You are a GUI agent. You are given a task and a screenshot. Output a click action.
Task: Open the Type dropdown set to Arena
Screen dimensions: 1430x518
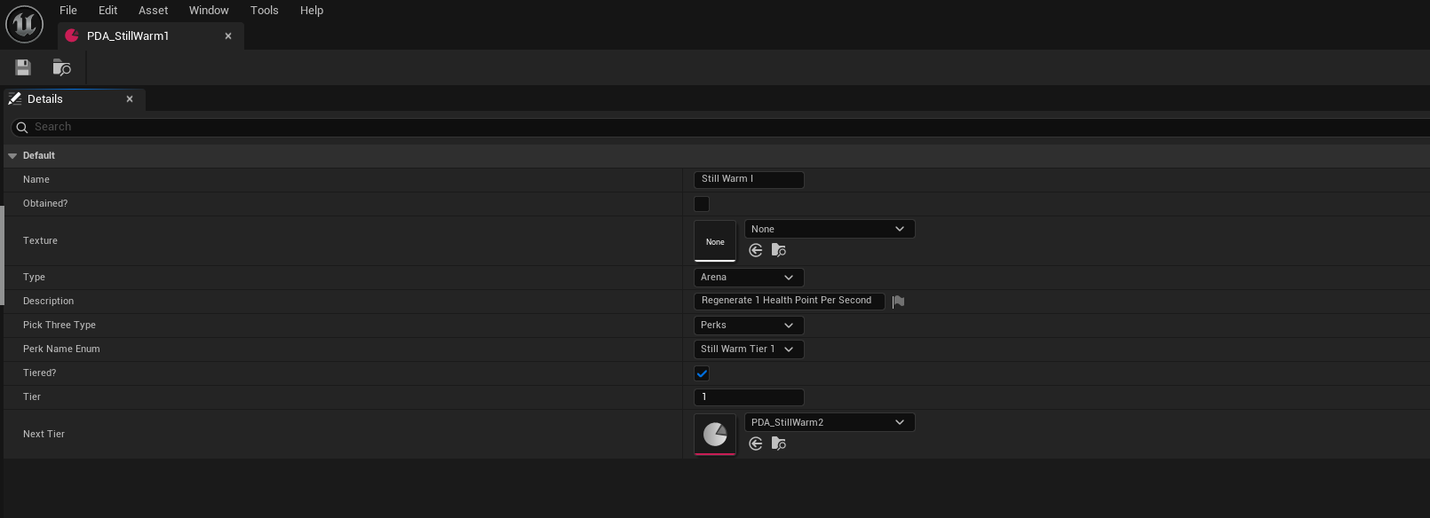coord(749,278)
